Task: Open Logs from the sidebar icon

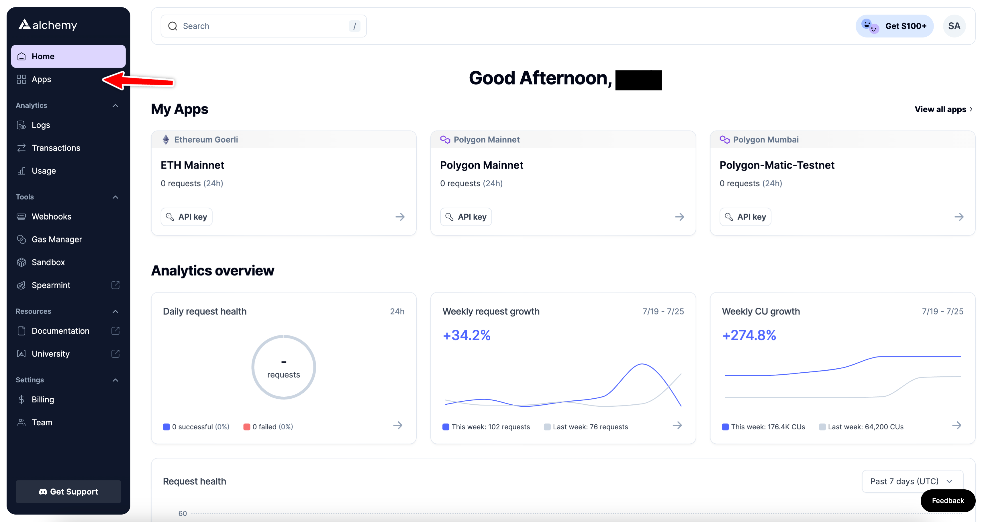Action: (21, 125)
